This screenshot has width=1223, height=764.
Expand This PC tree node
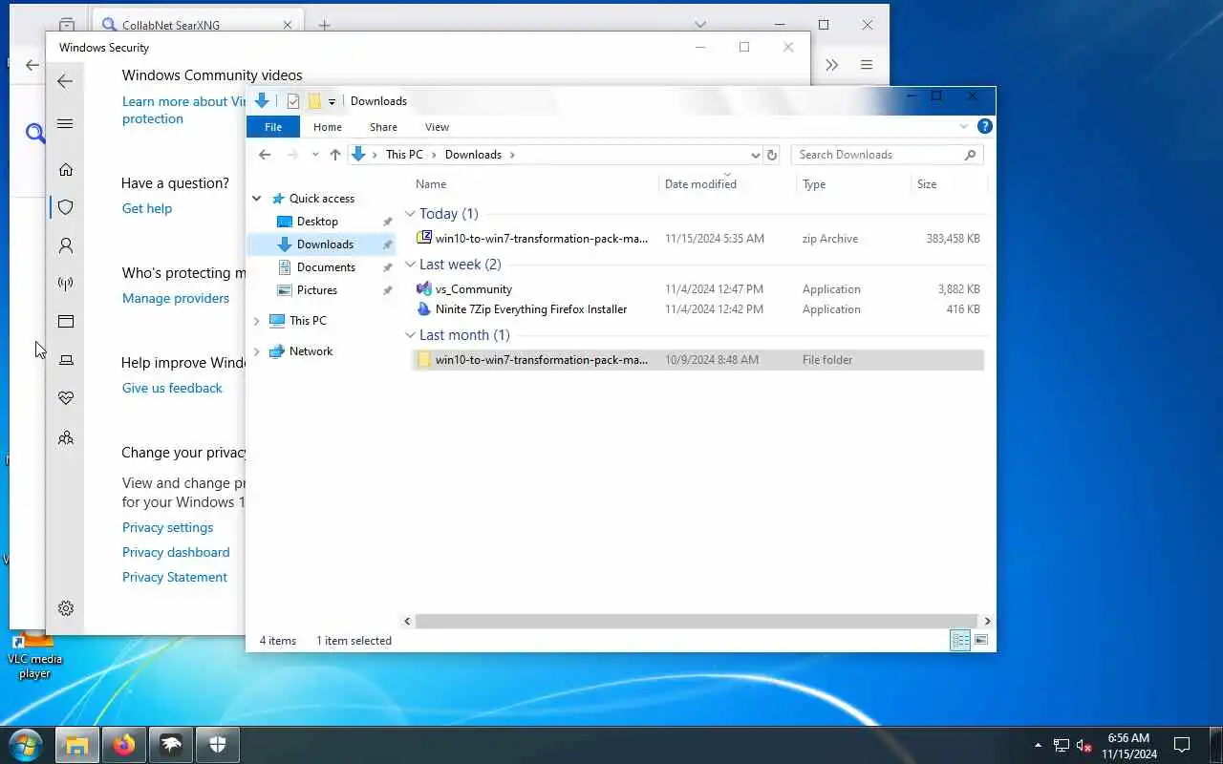257,321
